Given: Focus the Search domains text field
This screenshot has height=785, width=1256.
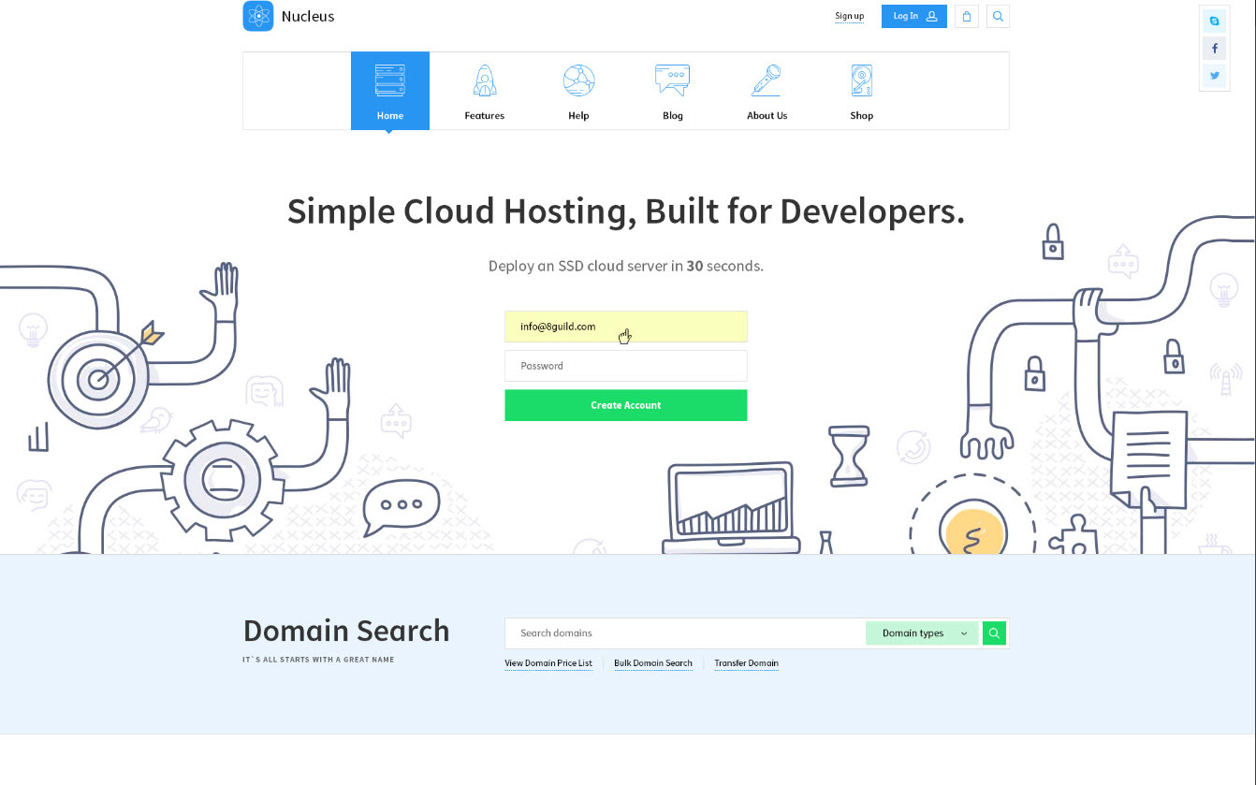Looking at the screenshot, I should click(x=685, y=633).
